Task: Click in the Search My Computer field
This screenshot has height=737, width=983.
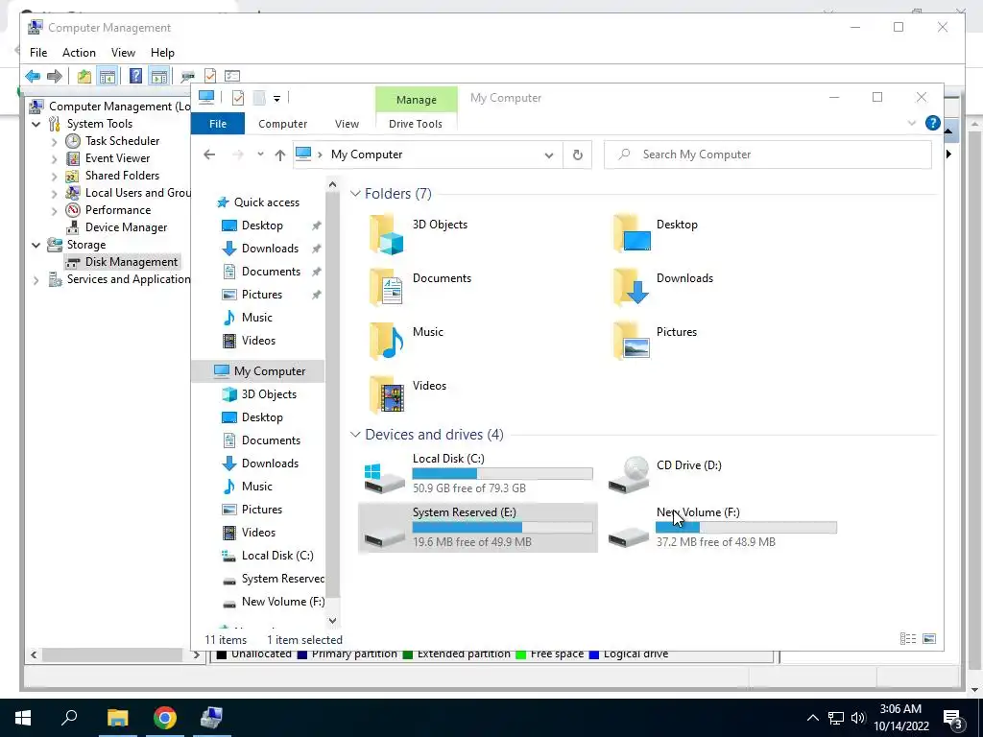Action: click(767, 155)
